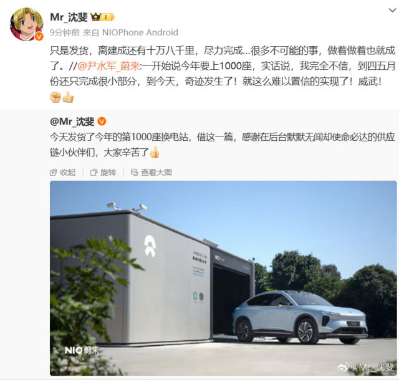
Task: Click the 旋转 rotate icon
Action: click(94, 173)
